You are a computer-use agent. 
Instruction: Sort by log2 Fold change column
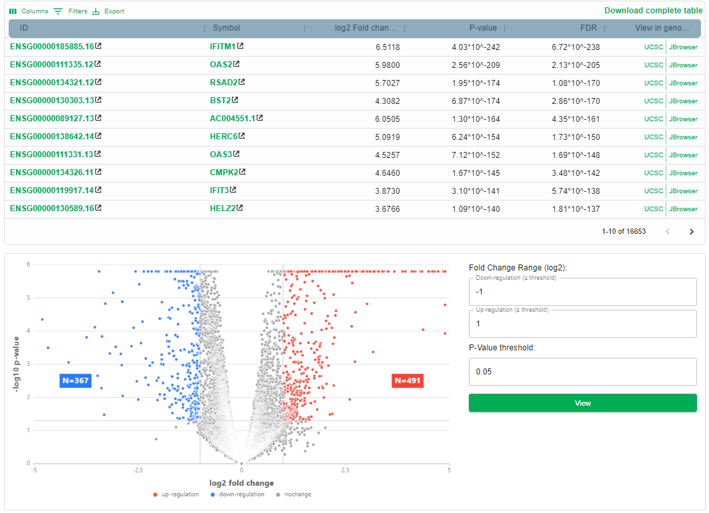(x=365, y=28)
